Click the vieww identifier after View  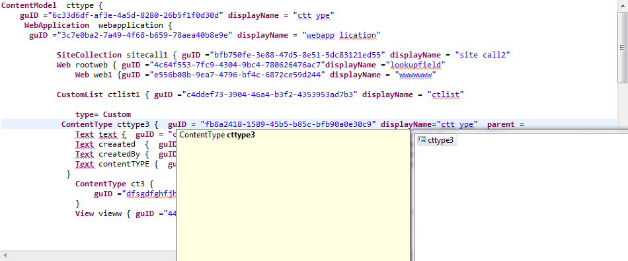point(110,214)
